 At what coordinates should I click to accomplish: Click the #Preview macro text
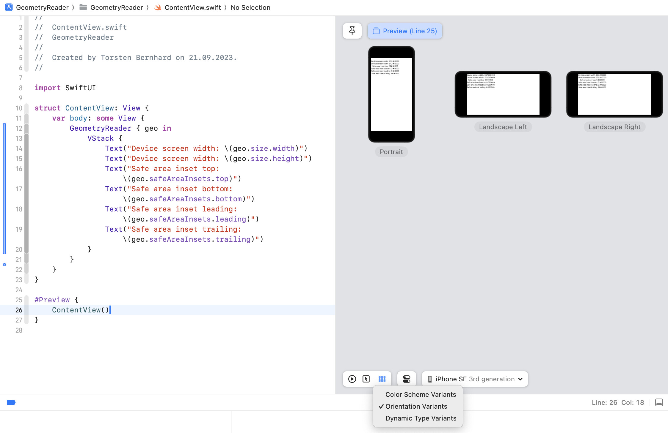click(x=52, y=300)
